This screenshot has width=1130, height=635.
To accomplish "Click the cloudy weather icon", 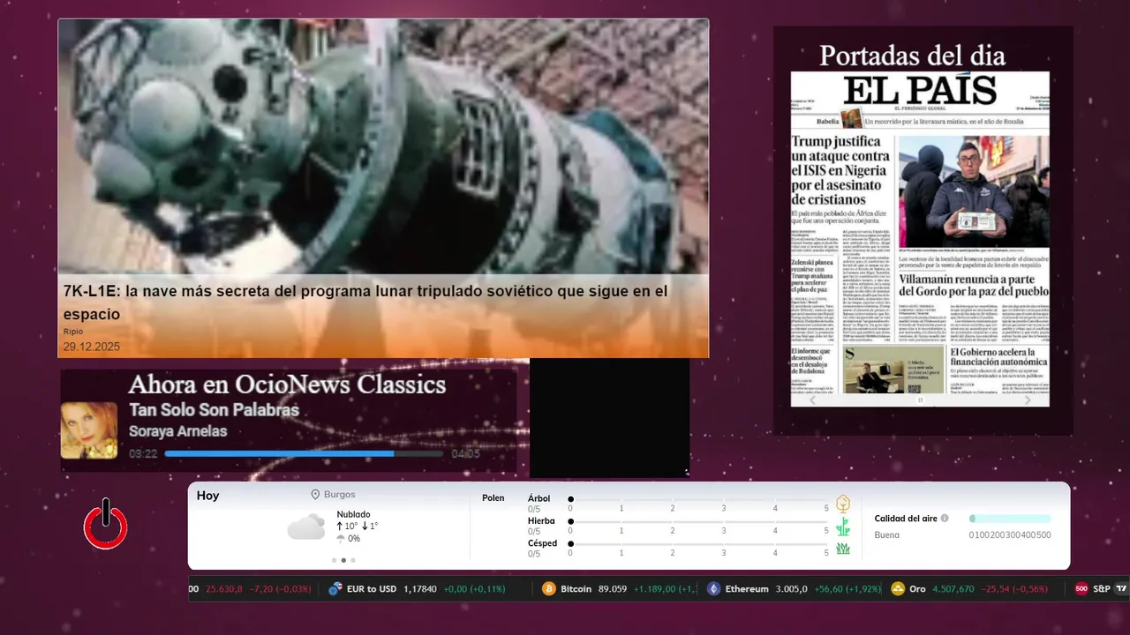I will (x=305, y=527).
